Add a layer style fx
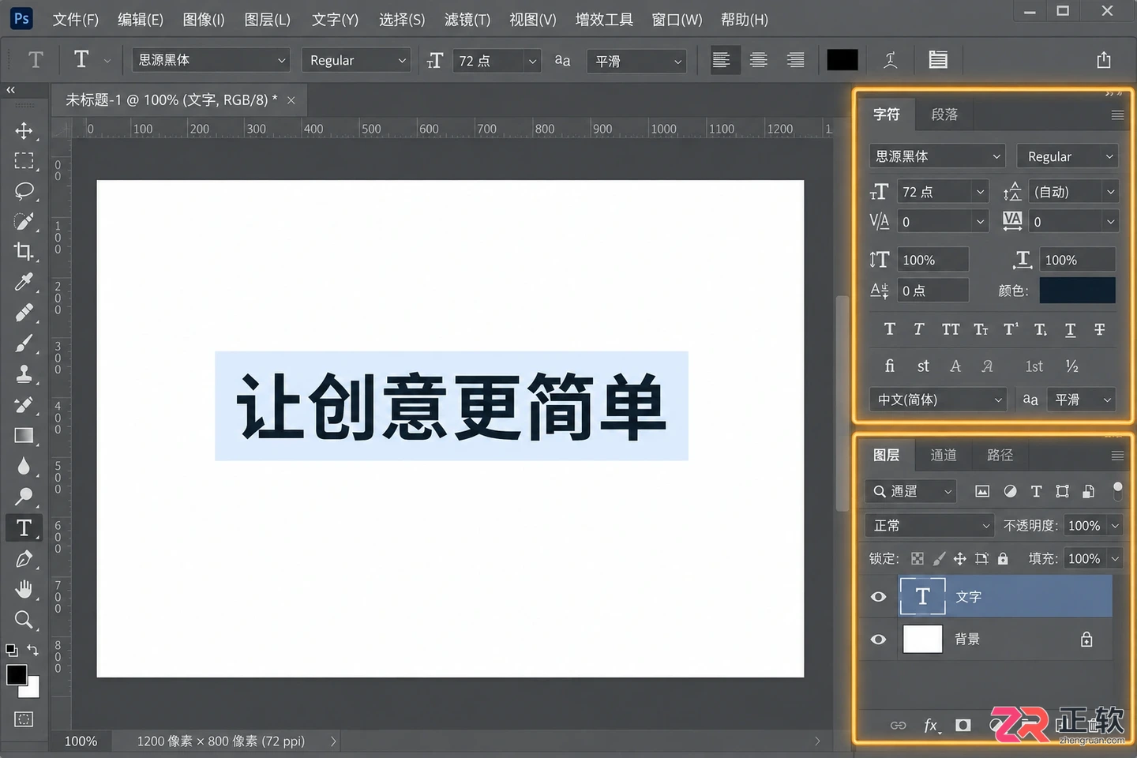The width and height of the screenshot is (1137, 758). pos(932,725)
